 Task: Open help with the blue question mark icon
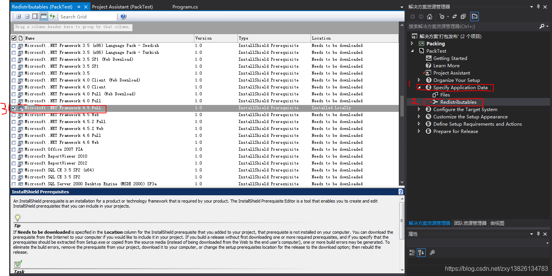[x=123, y=17]
